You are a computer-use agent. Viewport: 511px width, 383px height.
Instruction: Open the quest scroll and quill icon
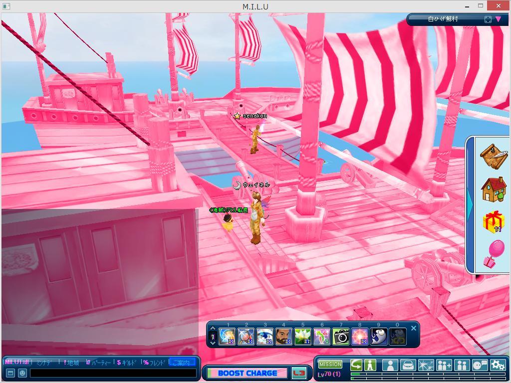coord(493,156)
